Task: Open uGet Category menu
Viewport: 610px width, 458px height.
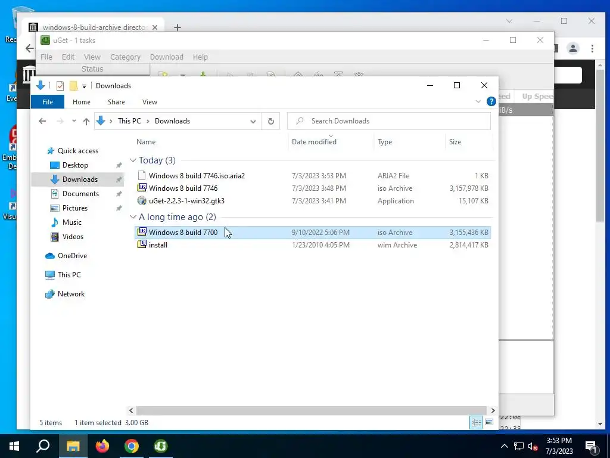Action: [125, 57]
